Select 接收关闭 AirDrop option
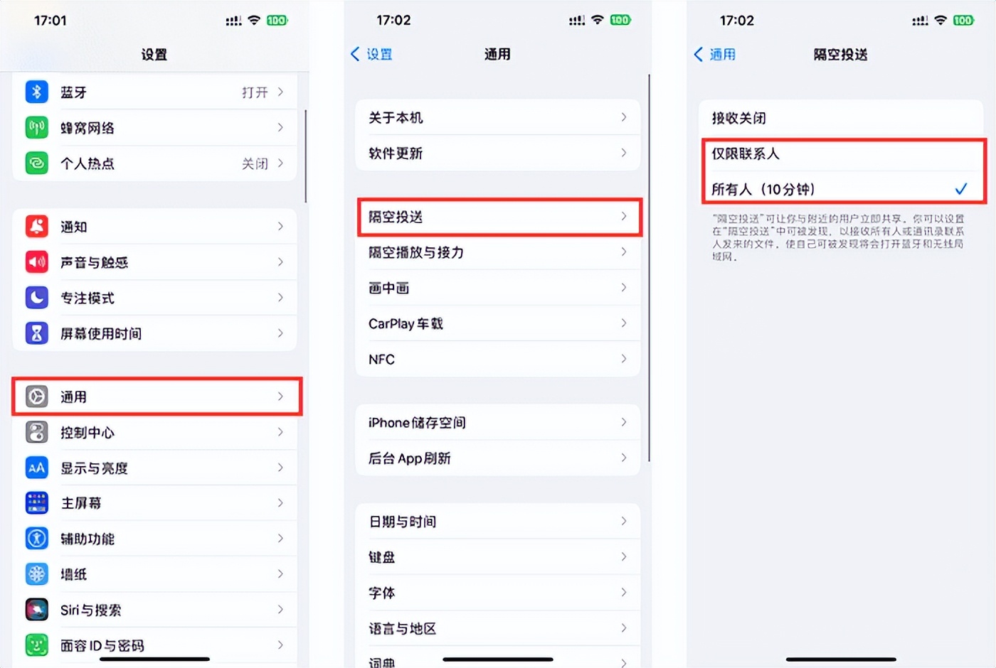Viewport: 996px width, 668px height. point(841,118)
